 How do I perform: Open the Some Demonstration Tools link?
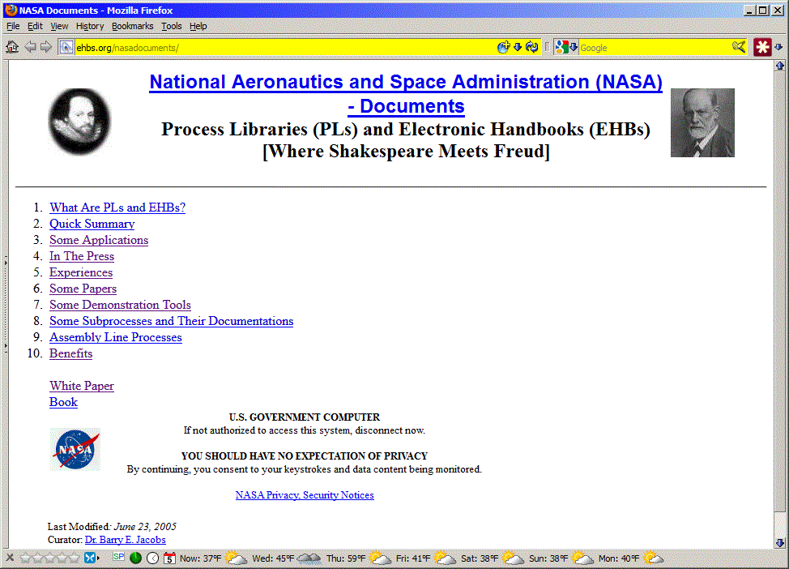pyautogui.click(x=120, y=305)
